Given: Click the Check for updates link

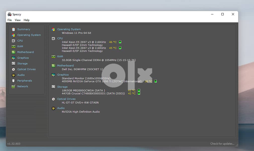Looking at the screenshot, I should (222, 144).
